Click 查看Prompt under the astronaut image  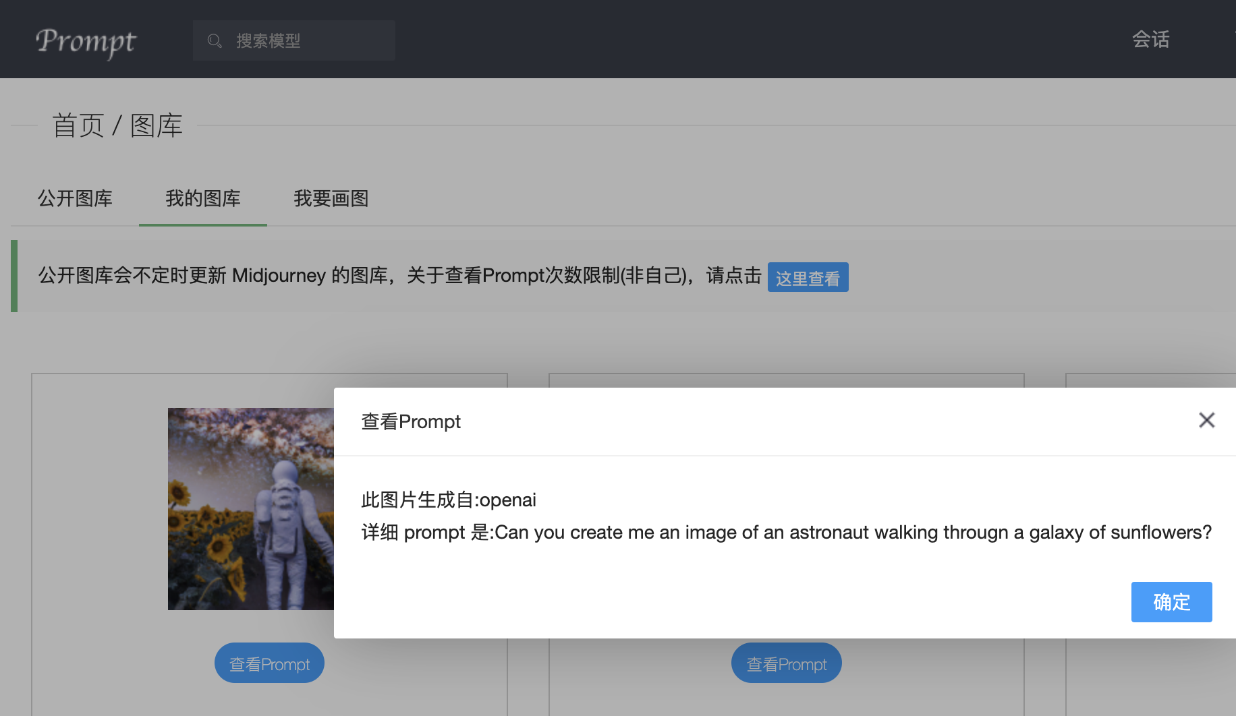[269, 663]
